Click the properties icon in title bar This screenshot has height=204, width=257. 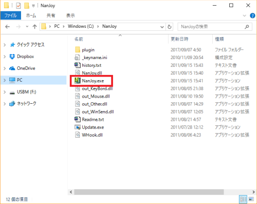pos(18,6)
